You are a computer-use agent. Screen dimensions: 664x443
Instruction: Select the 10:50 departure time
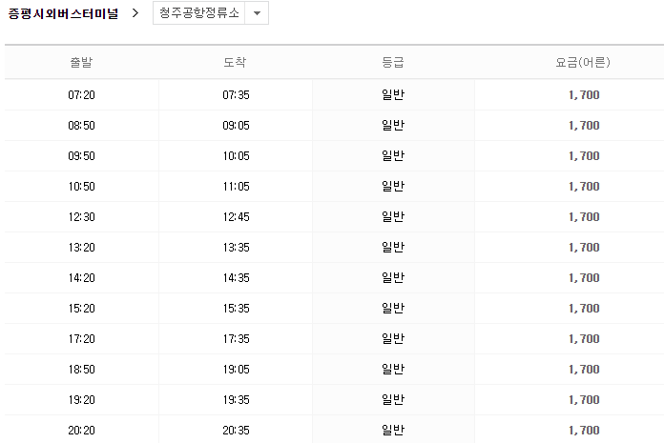[x=82, y=187]
